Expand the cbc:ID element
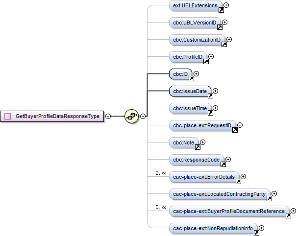Screen dimensions: 297x236 (x=196, y=73)
